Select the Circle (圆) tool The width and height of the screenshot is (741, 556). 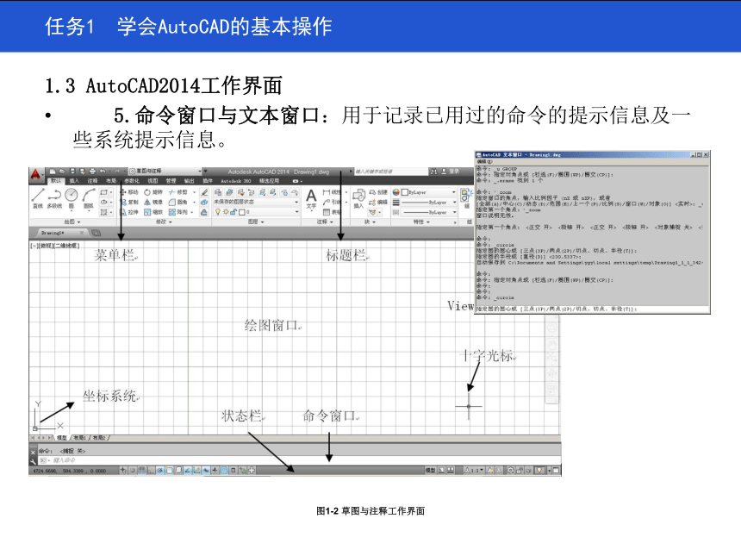pos(72,197)
